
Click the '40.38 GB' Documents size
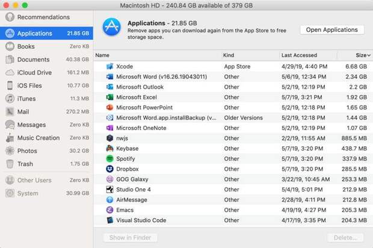pyautogui.click(x=78, y=60)
